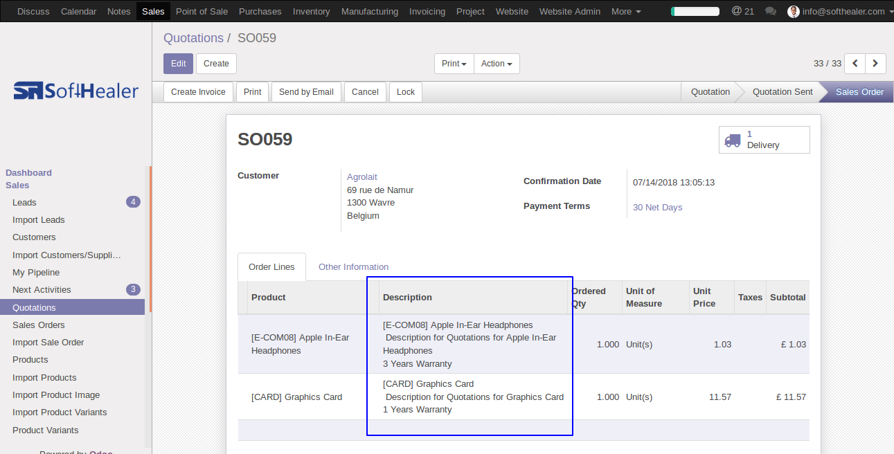Image resolution: width=894 pixels, height=454 pixels.
Task: Open Point of Sale menu
Action: point(202,12)
